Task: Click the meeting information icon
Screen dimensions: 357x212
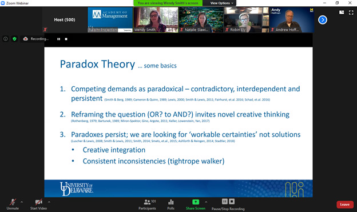Action: (x=6, y=39)
